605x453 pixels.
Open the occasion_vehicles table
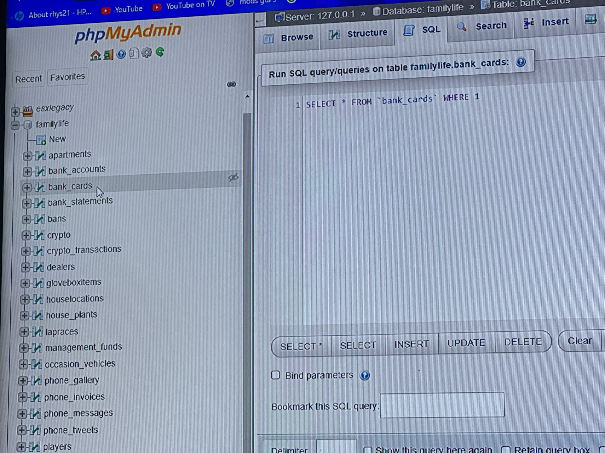tap(80, 364)
